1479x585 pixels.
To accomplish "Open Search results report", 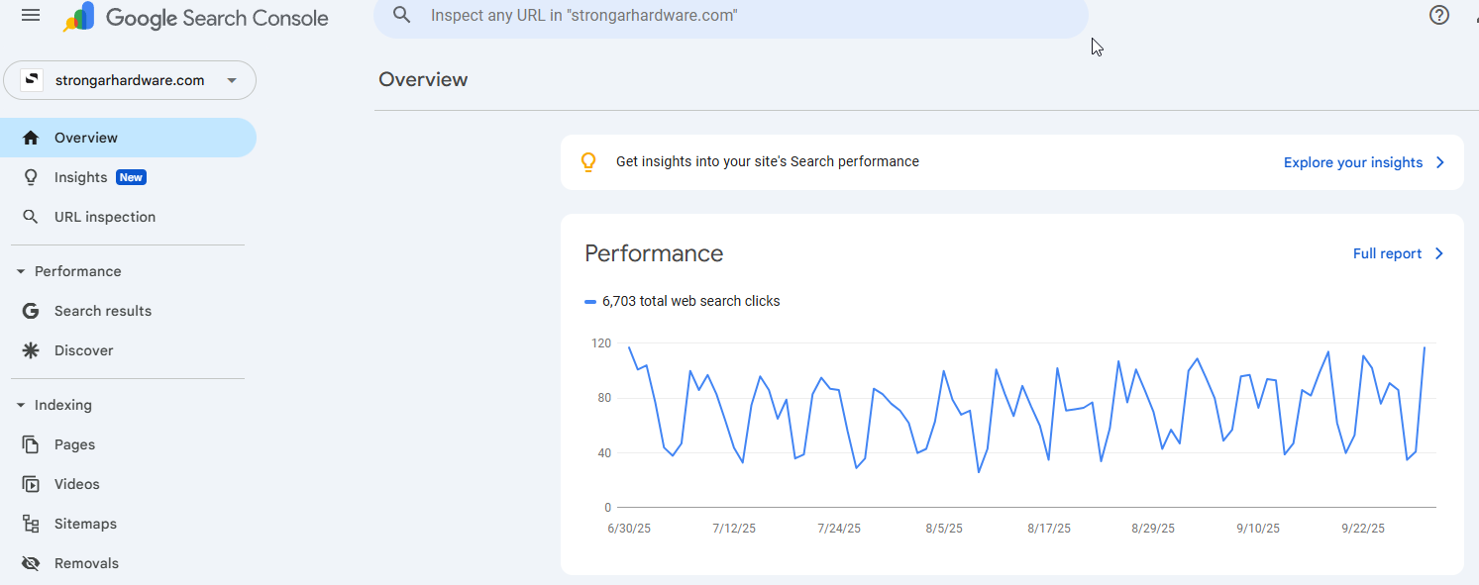I will pos(102,311).
